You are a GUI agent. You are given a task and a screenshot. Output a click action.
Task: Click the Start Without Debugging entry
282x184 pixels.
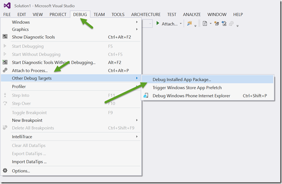coord(71,54)
